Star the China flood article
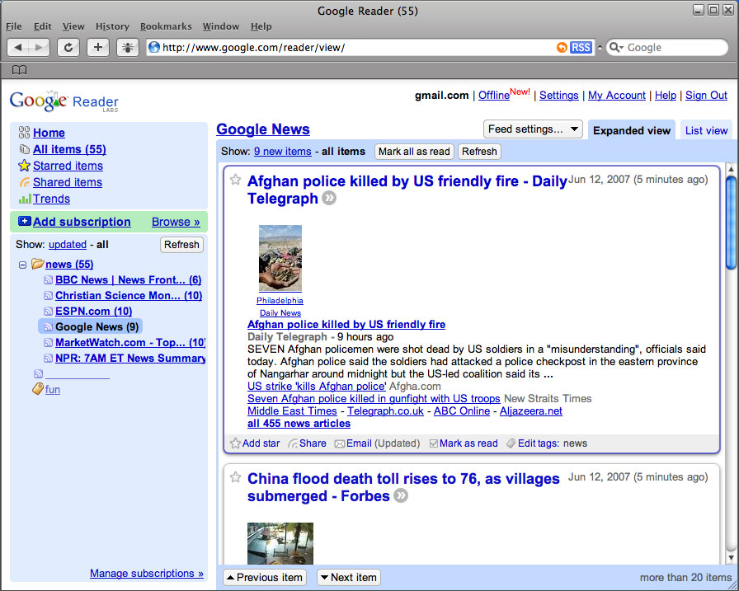The width and height of the screenshot is (739, 591). [x=235, y=477]
